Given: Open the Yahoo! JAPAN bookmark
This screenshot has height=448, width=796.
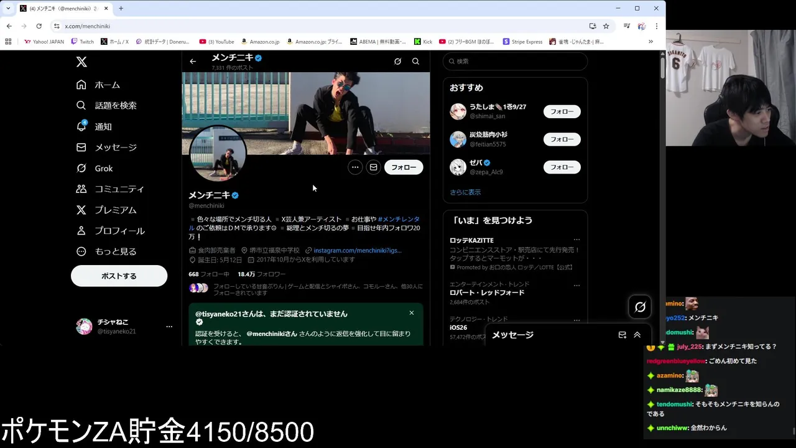Looking at the screenshot, I should (x=44, y=42).
